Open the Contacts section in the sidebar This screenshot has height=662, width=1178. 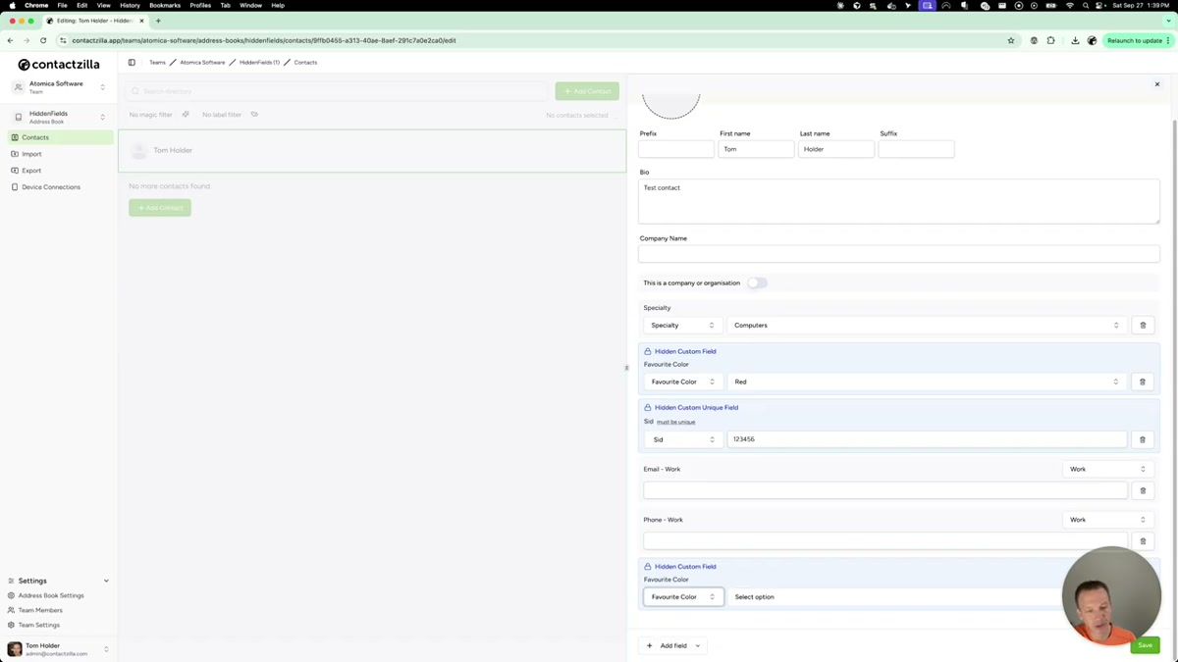click(35, 137)
